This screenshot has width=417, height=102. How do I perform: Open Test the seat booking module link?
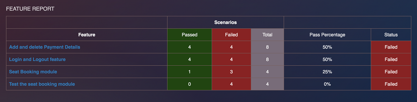[42, 84]
